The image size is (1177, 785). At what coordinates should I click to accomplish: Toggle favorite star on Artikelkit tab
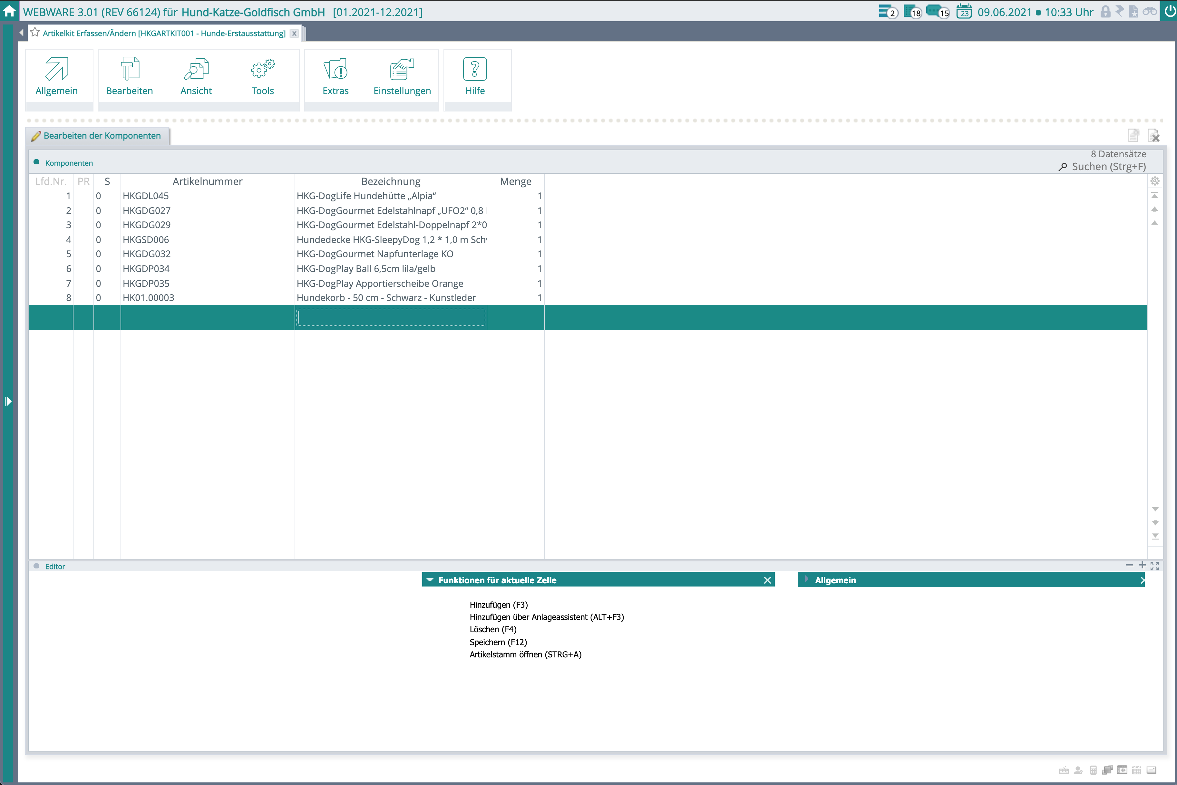click(x=35, y=33)
